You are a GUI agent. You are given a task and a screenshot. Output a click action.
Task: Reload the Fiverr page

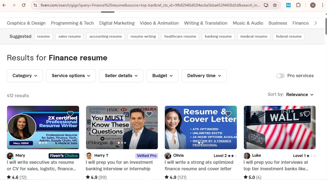click(24, 5)
